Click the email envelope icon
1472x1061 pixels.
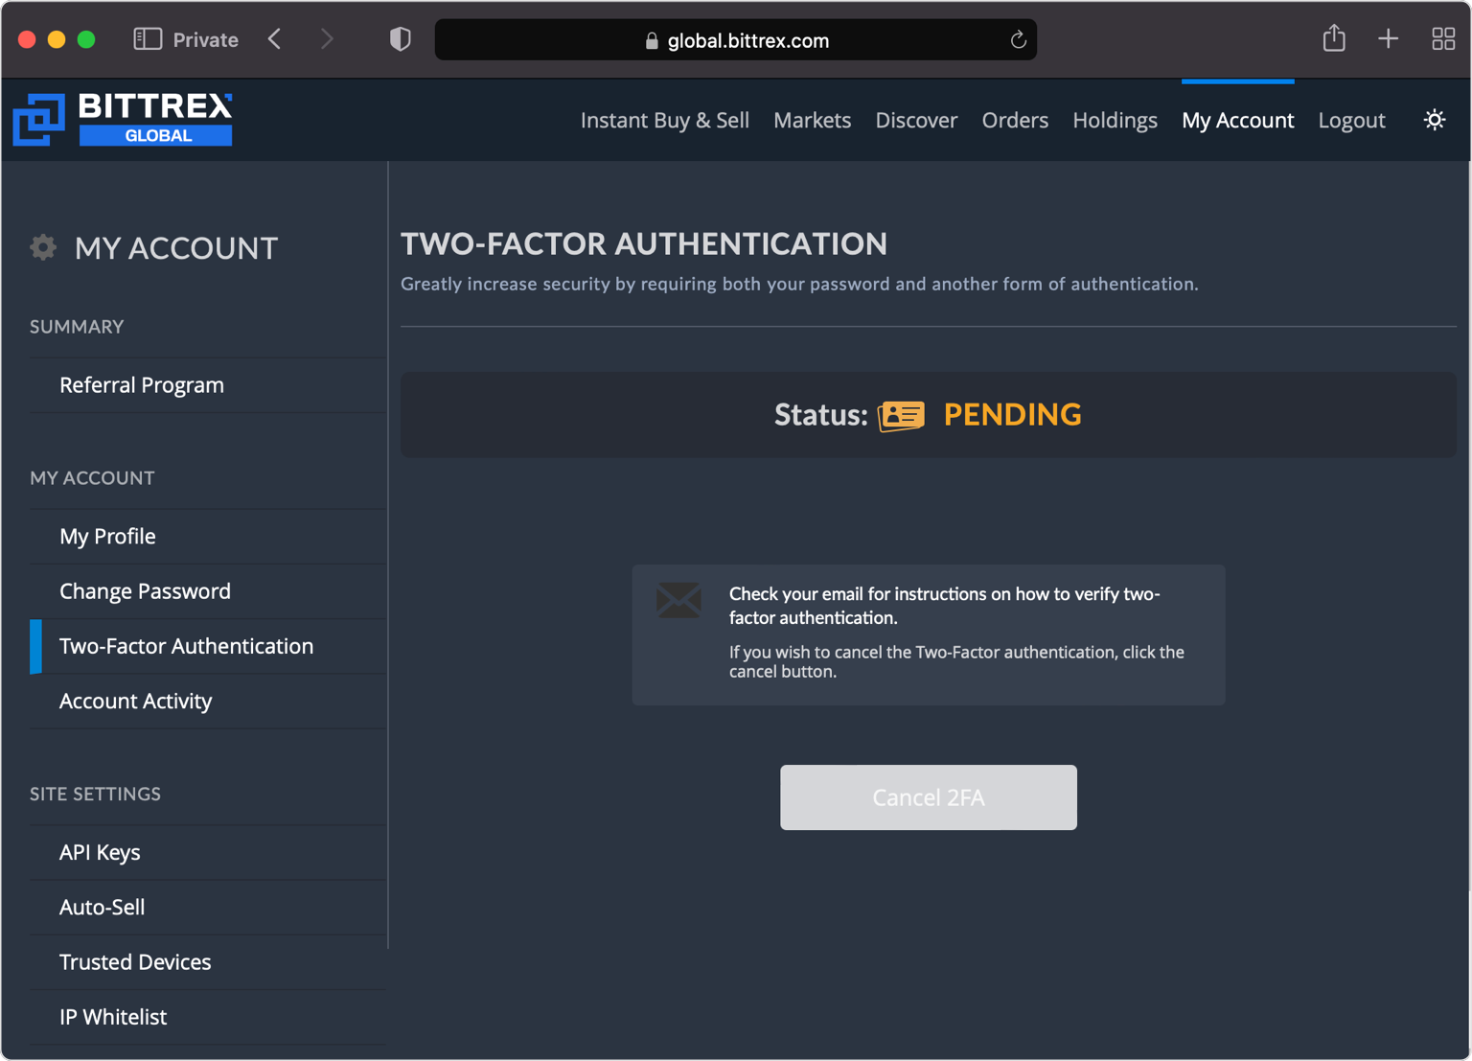pos(678,600)
